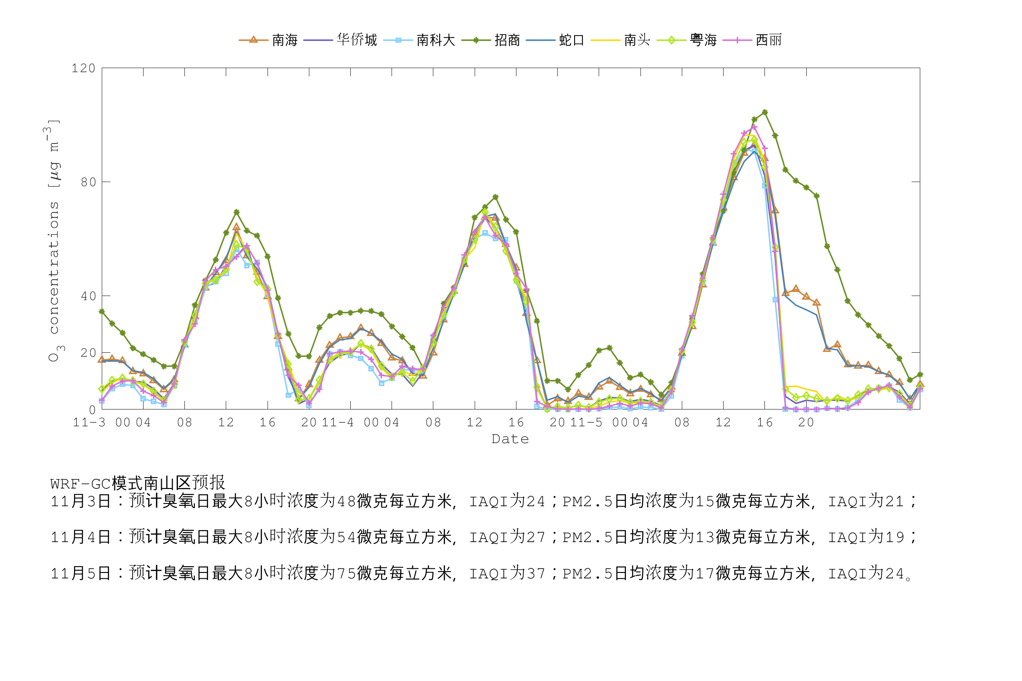Click the Date x-axis title
The height and width of the screenshot is (681, 1022).
pos(510,439)
